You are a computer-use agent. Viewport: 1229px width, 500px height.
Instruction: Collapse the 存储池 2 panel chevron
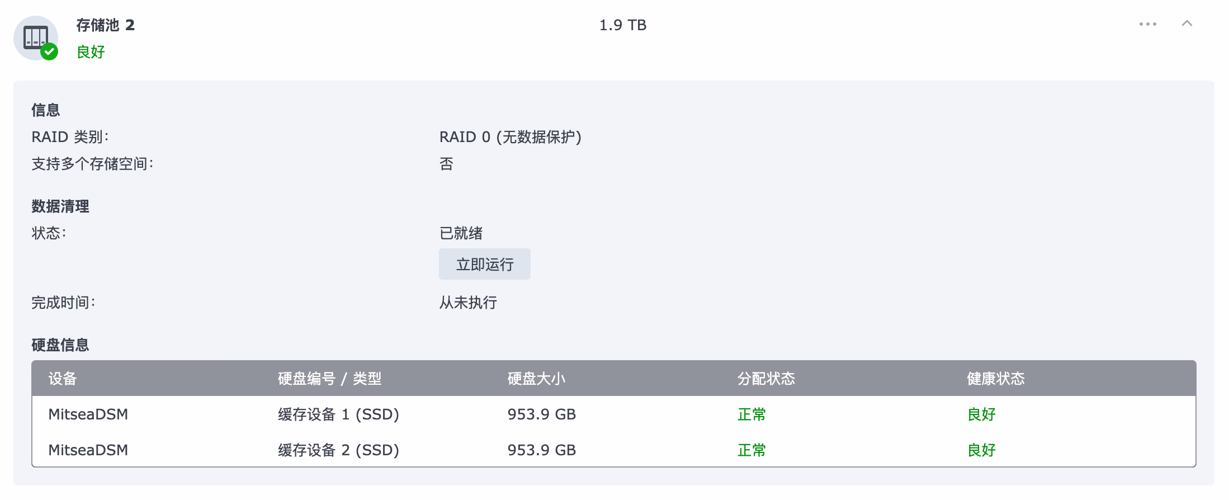[x=1187, y=23]
